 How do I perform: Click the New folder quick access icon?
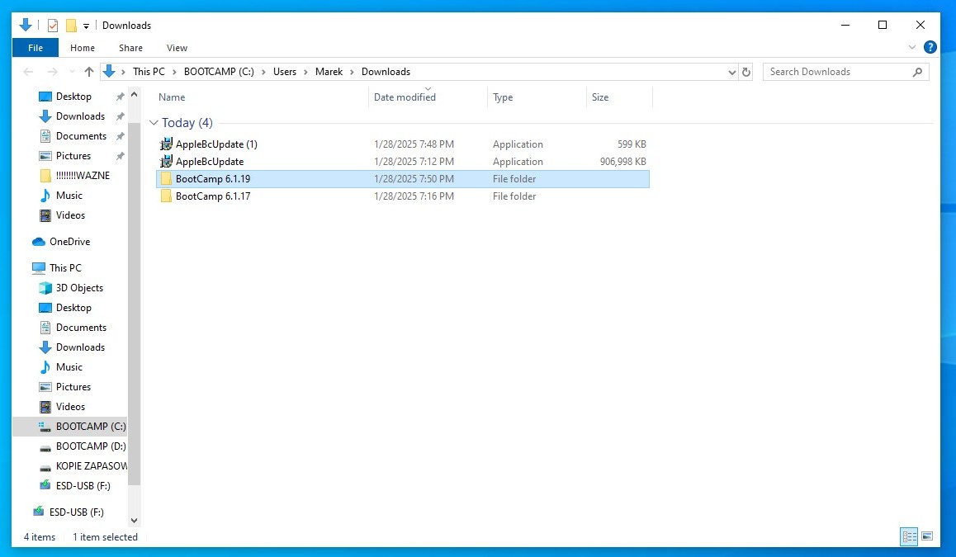tap(71, 25)
